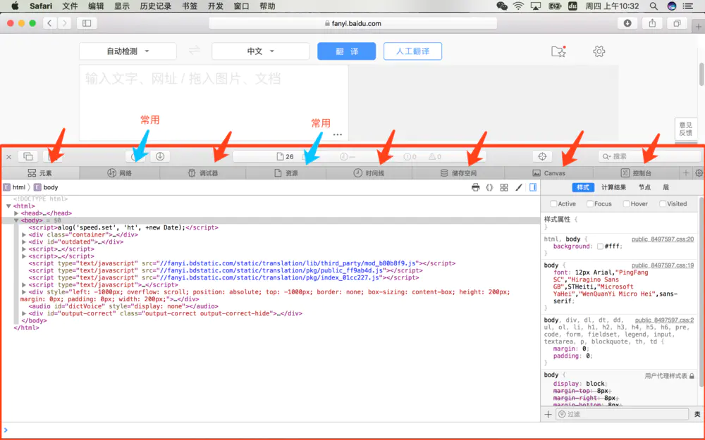The width and height of the screenshot is (705, 440).
Task: Undock inspector into separate window icon
Action: point(28,156)
